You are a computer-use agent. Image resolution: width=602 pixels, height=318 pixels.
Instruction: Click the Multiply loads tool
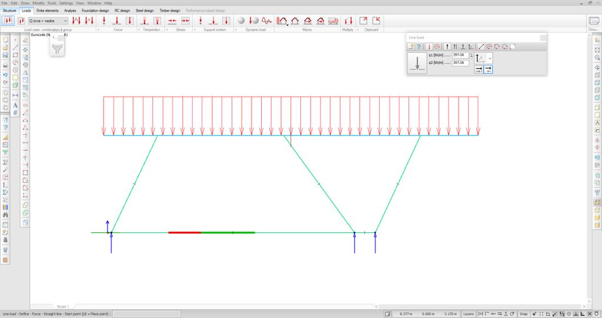348,21
